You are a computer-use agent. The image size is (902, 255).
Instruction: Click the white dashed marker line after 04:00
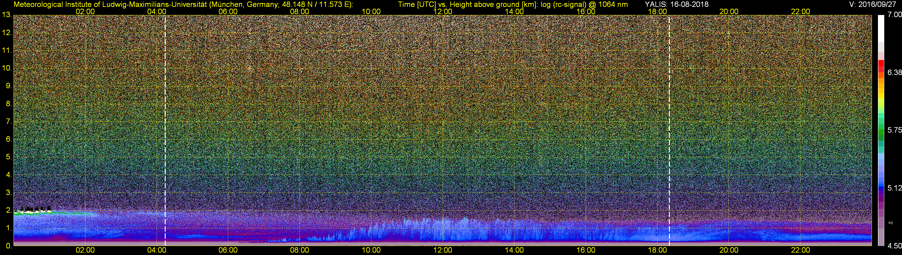click(x=165, y=130)
